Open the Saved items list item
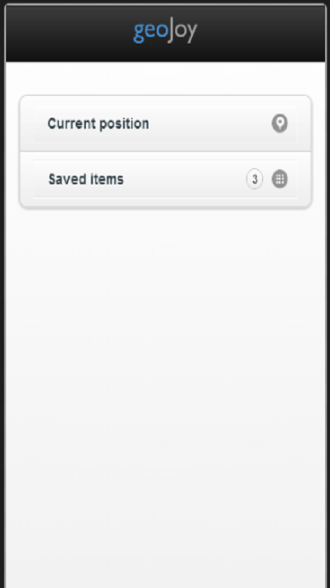330x588 pixels. [x=165, y=179]
